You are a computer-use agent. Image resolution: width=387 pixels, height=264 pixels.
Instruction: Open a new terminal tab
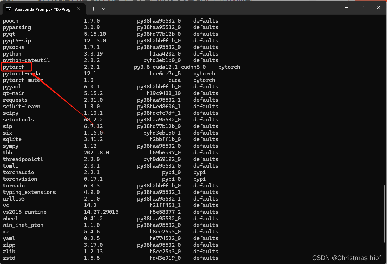94,9
